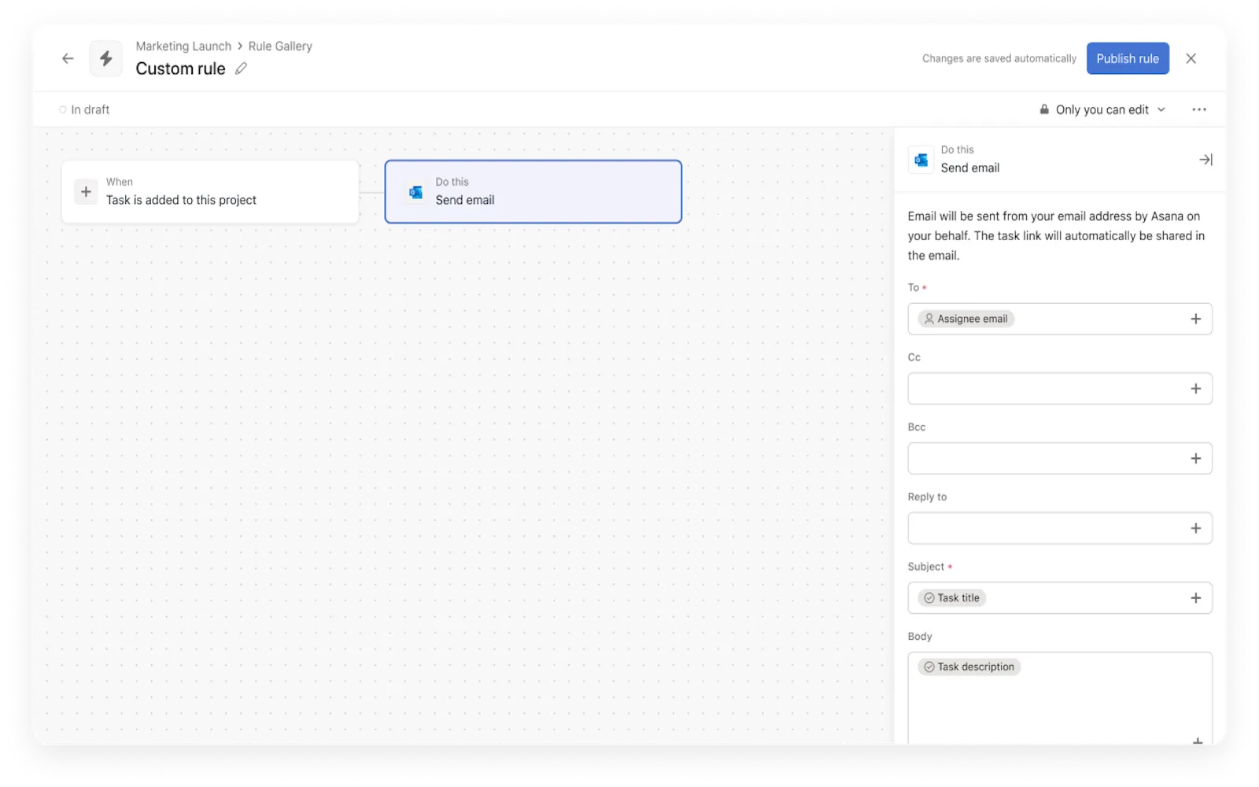Expand the Only you can edit dropdown
The width and height of the screenshot is (1259, 787).
tap(1102, 109)
